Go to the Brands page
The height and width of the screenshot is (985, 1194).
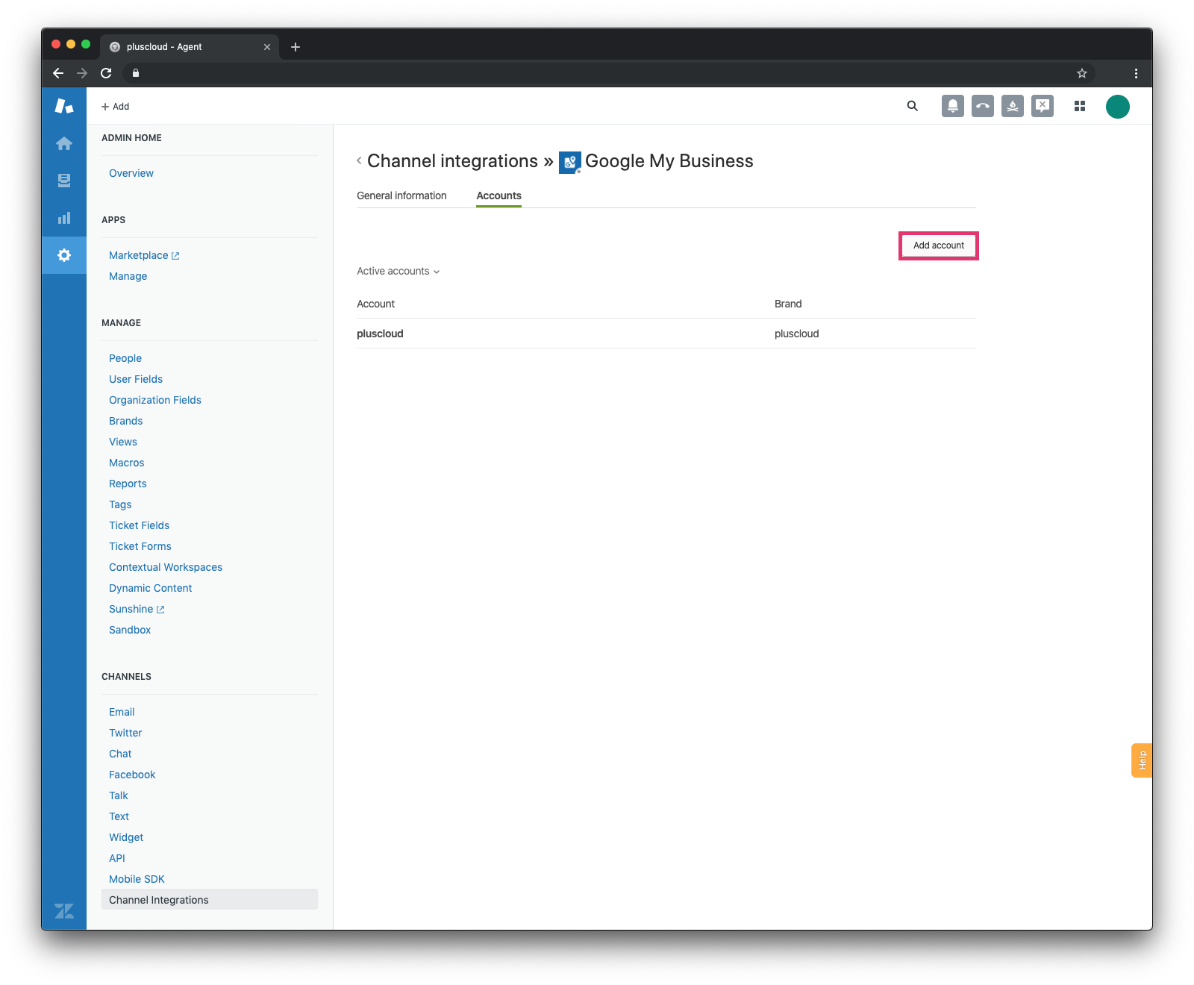[x=125, y=421]
